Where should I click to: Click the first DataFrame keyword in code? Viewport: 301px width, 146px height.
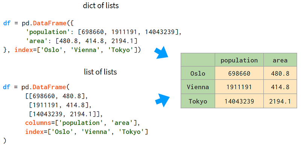[x=50, y=23]
